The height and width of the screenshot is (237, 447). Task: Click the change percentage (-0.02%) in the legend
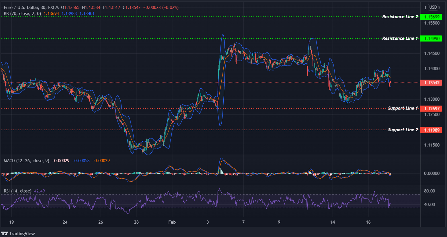point(170,7)
